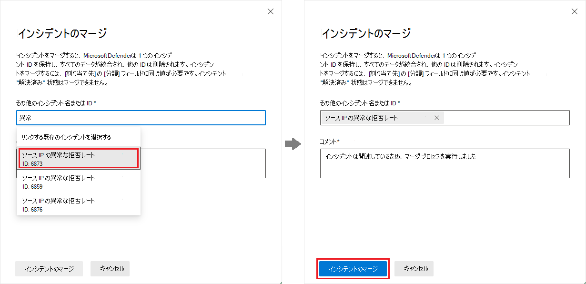Remove the selected incident tag via its X icon

pos(437,118)
